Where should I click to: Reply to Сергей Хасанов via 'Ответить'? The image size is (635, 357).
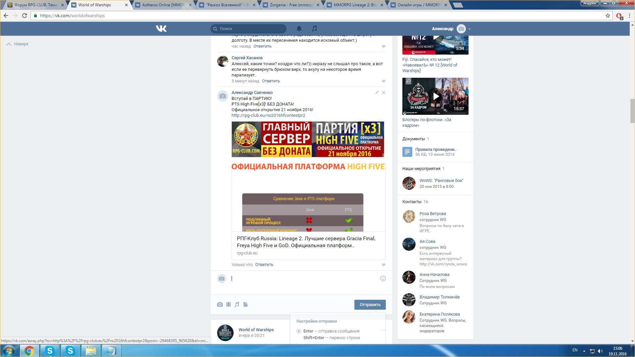point(271,81)
